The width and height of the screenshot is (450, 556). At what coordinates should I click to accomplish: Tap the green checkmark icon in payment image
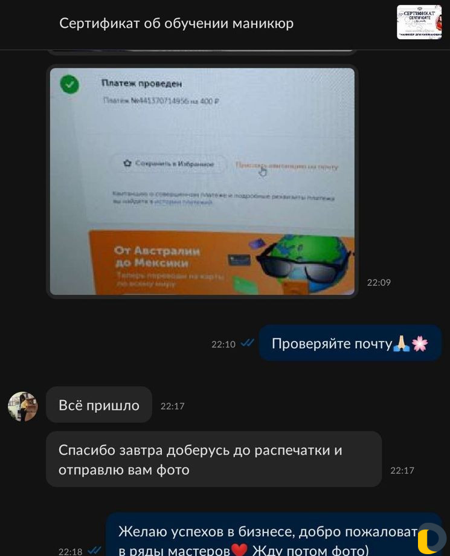[x=70, y=85]
